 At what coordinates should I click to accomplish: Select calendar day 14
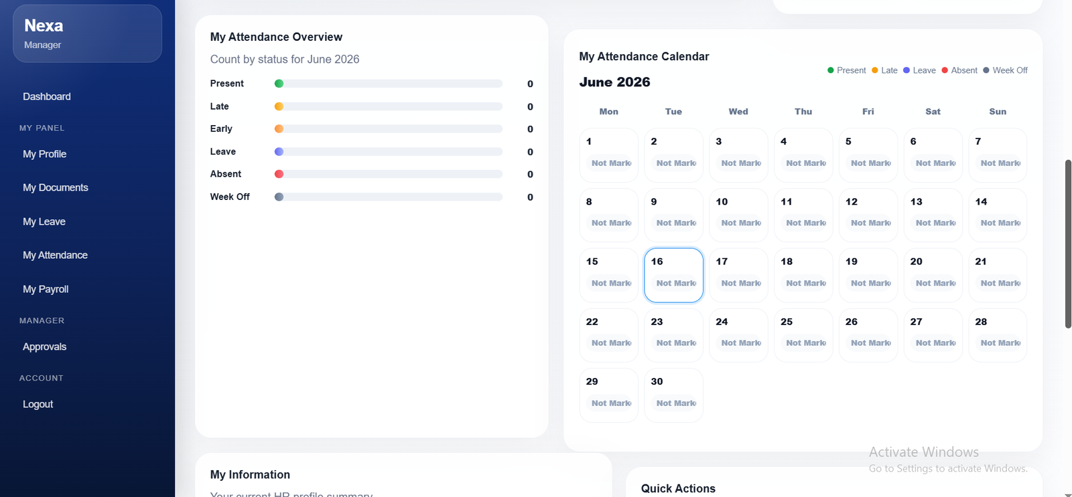(x=998, y=215)
